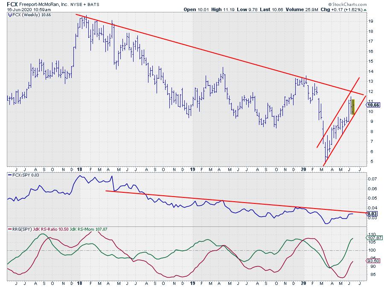Click the 93.50 red tag on the right axis
The width and height of the screenshot is (384, 287).
click(x=373, y=261)
